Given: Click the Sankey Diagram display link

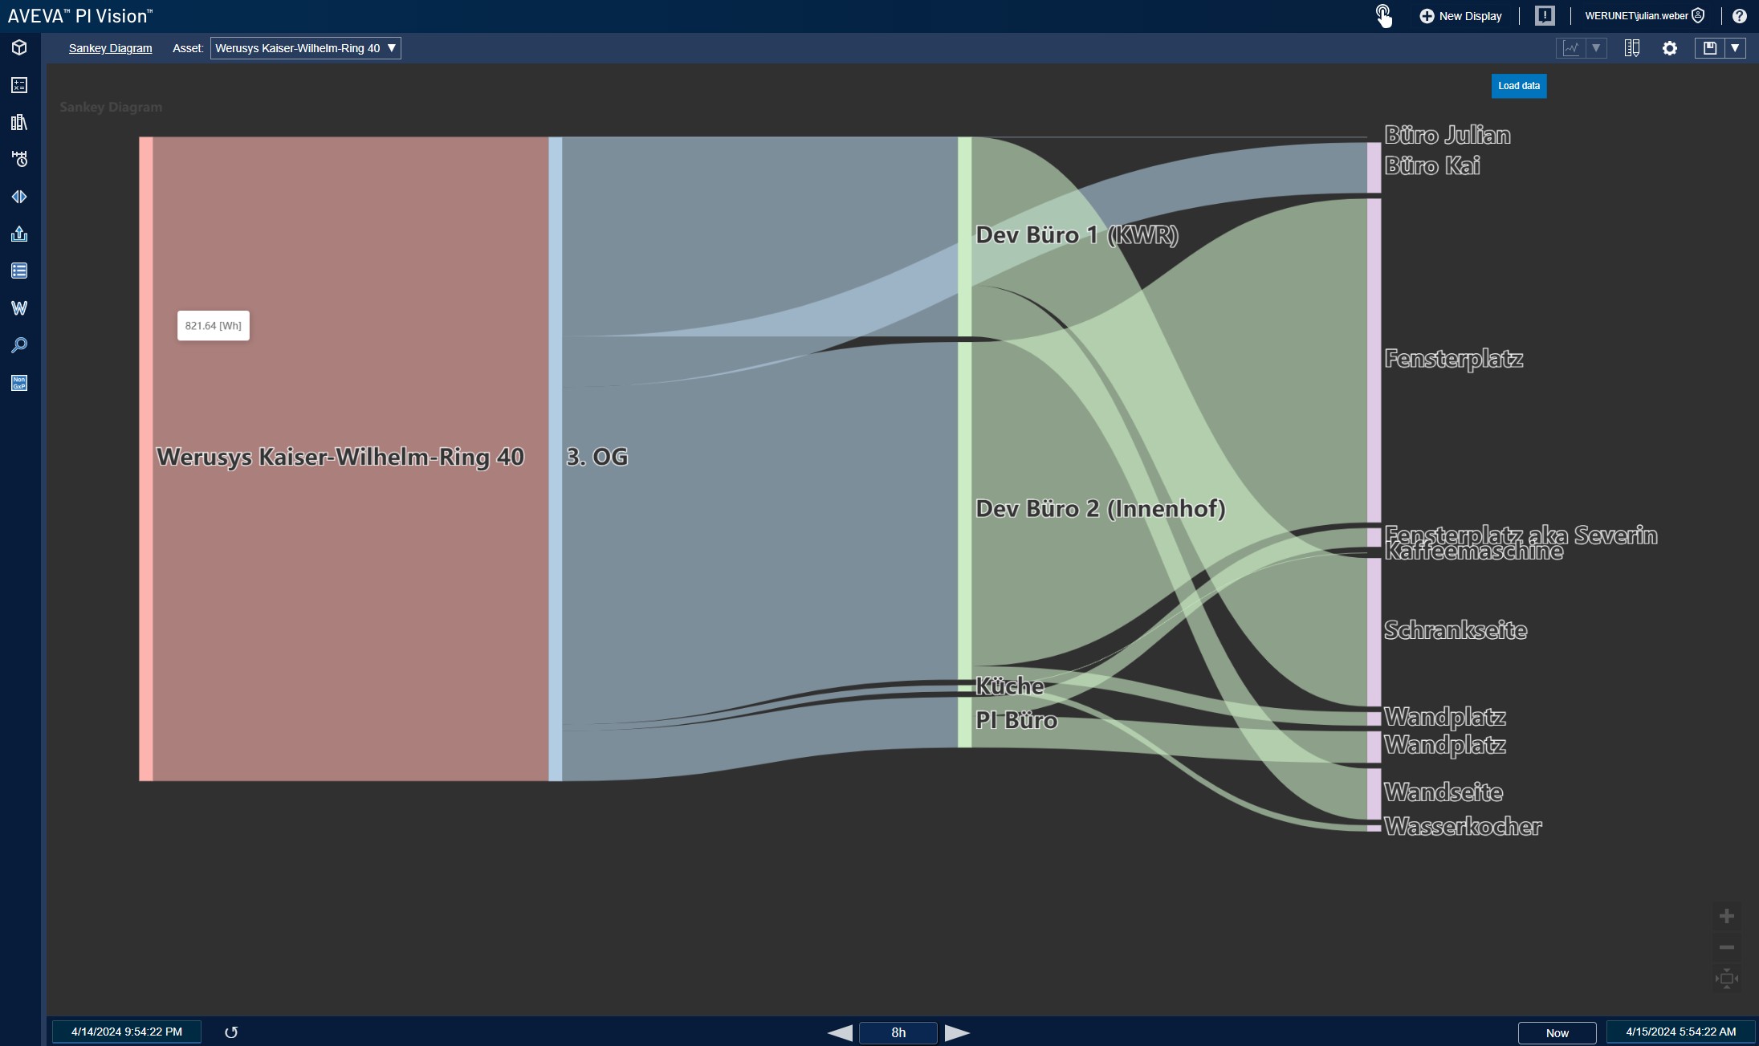Looking at the screenshot, I should (110, 48).
